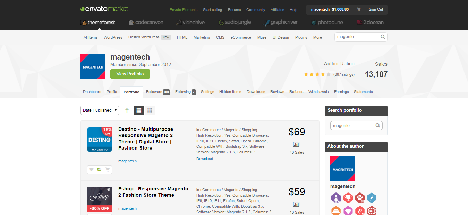
Task: Click the View Portfolio button
Action: [x=130, y=74]
